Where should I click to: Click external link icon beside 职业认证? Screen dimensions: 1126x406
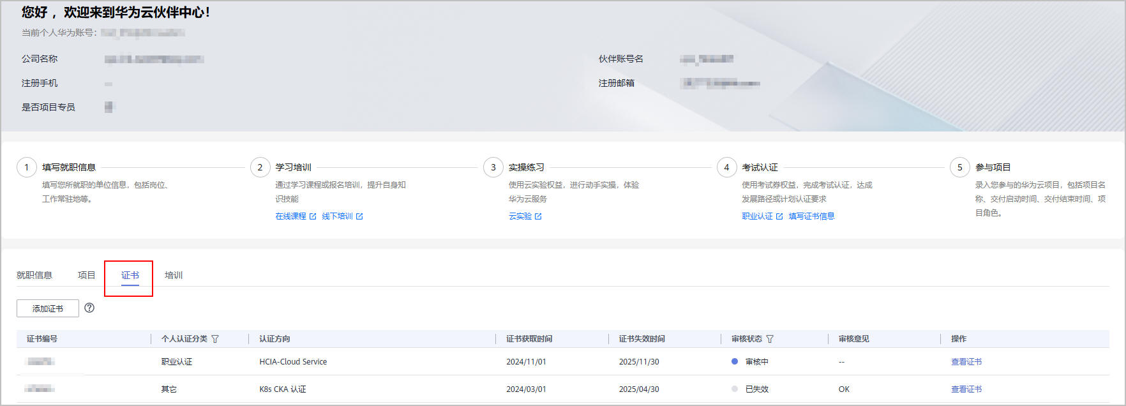(779, 216)
